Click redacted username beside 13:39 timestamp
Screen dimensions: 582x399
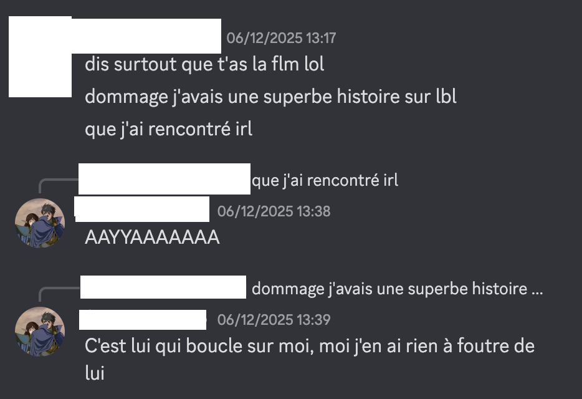[x=143, y=319]
